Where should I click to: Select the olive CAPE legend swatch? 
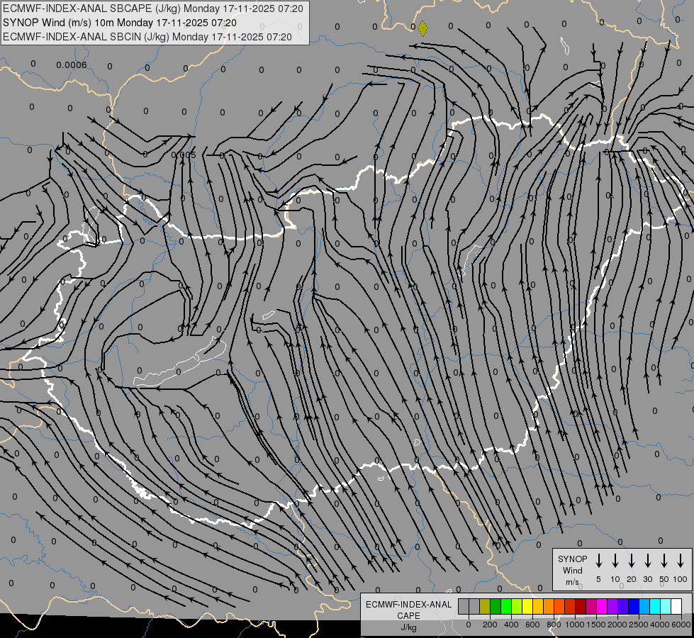pos(485,606)
